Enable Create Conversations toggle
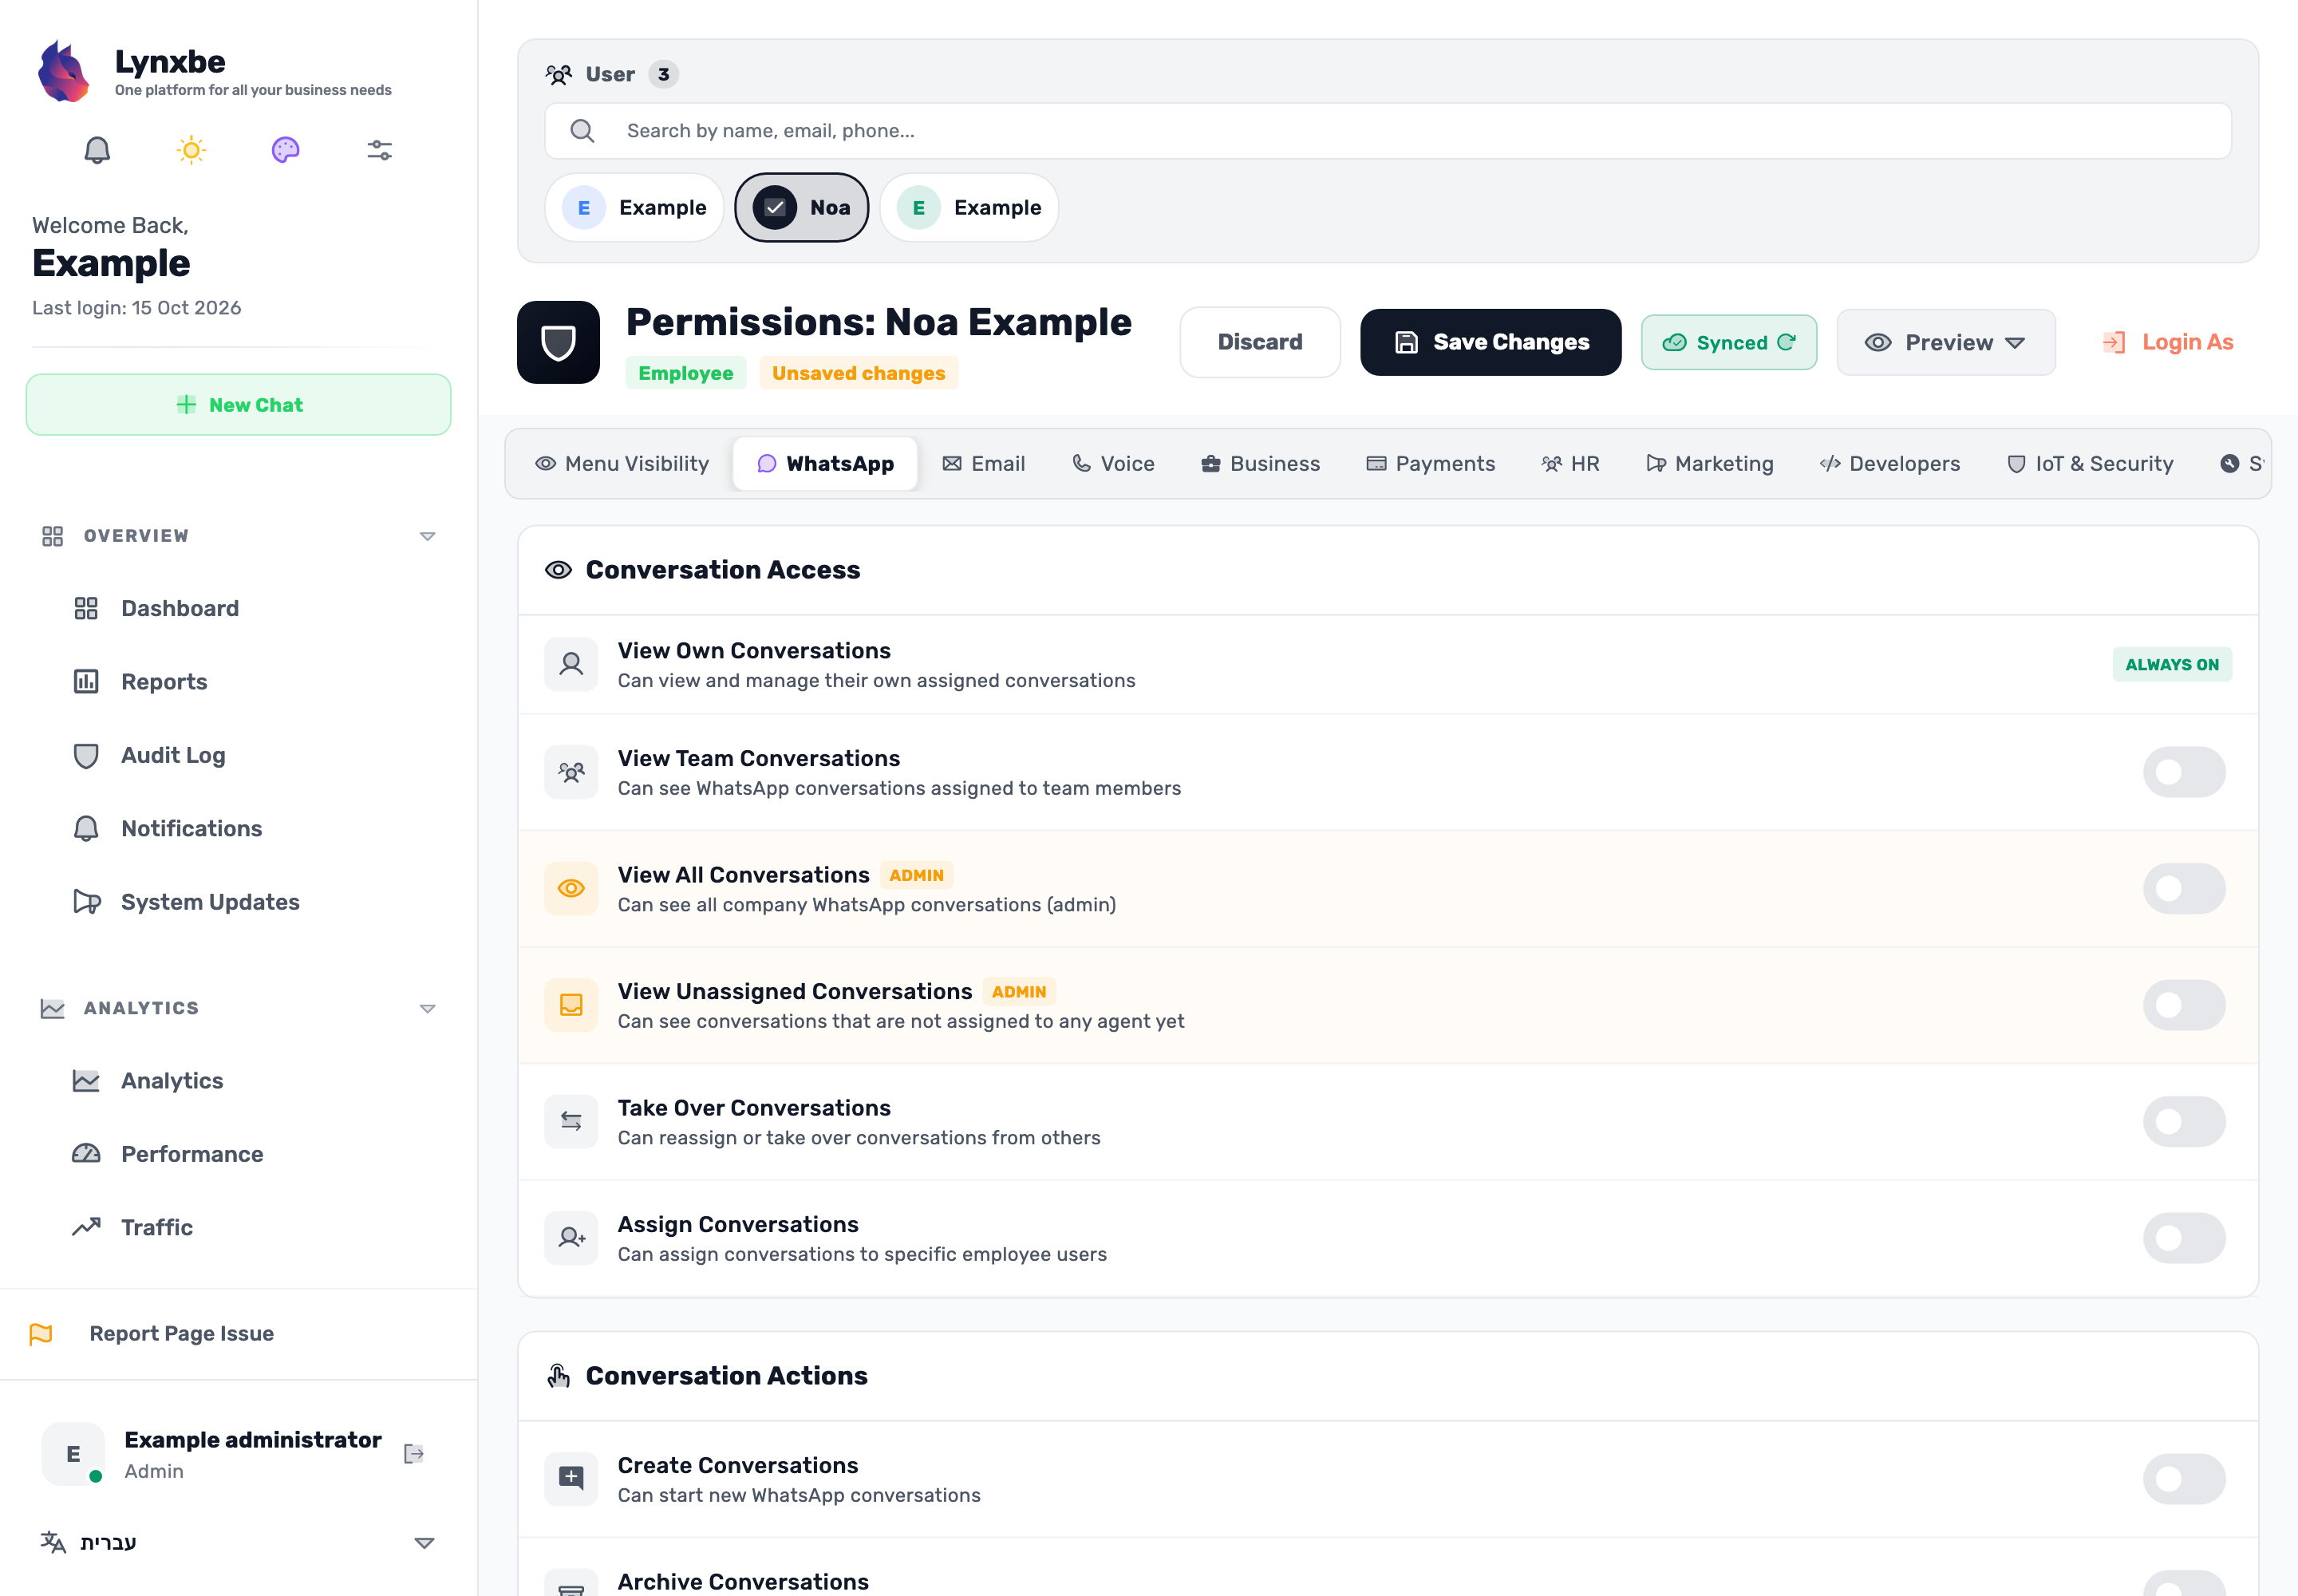2298x1596 pixels. 2184,1479
